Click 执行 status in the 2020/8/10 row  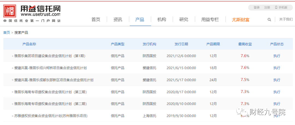click(x=277, y=104)
